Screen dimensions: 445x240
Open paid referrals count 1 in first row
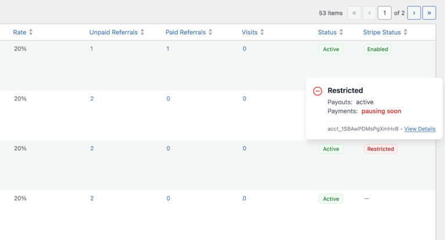(168, 49)
